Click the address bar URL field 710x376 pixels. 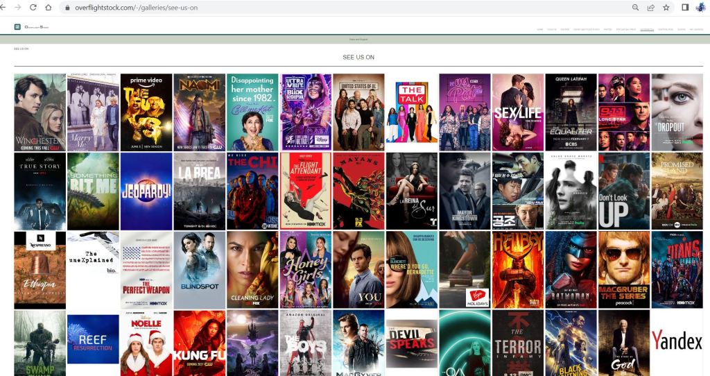click(277, 8)
